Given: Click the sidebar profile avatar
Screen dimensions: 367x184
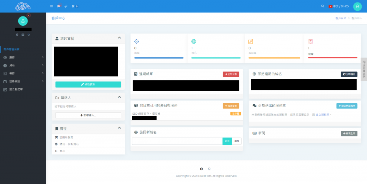Looking at the screenshot, I should pos(23,21).
